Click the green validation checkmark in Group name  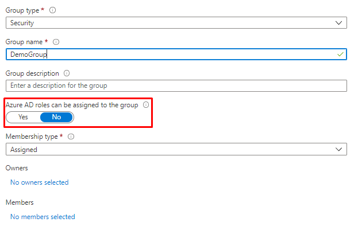[341, 54]
